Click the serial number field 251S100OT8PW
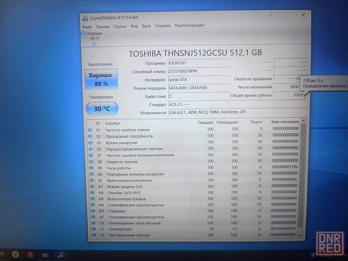 pyautogui.click(x=198, y=71)
